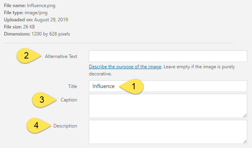
Task: Focus the Alternative Text input field
Action: [168, 56]
